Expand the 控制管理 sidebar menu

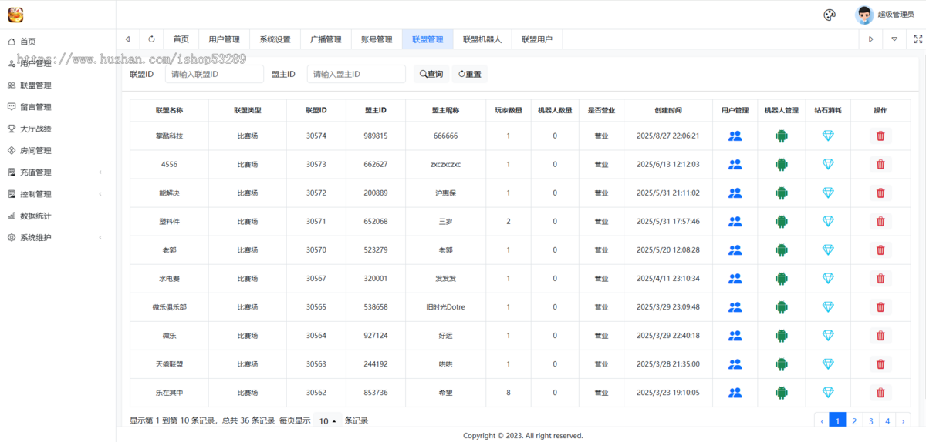(58, 194)
